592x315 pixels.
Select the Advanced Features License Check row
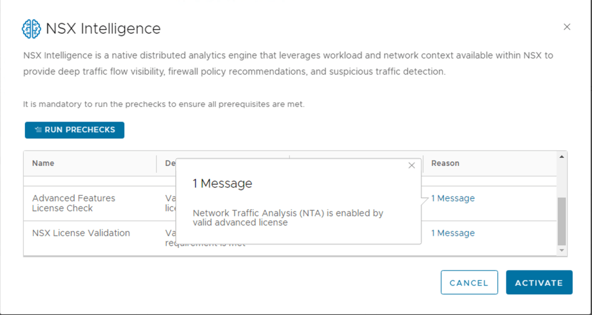click(73, 203)
